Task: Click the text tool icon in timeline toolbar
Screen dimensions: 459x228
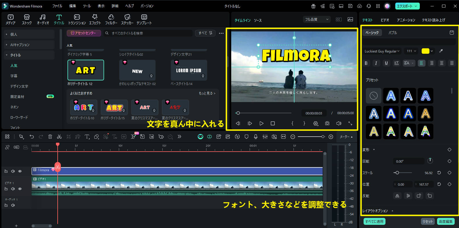Action: [x=87, y=137]
